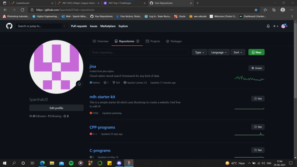Image resolution: width=297 pixels, height=167 pixels.
Task: Click the Search or jump to field
Action: [42, 26]
